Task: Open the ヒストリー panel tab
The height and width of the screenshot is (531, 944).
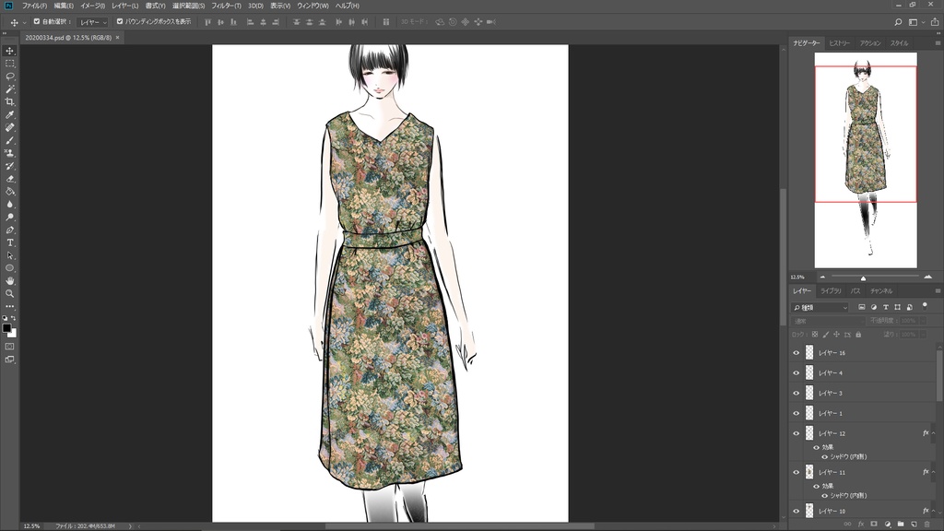Action: [x=840, y=43]
